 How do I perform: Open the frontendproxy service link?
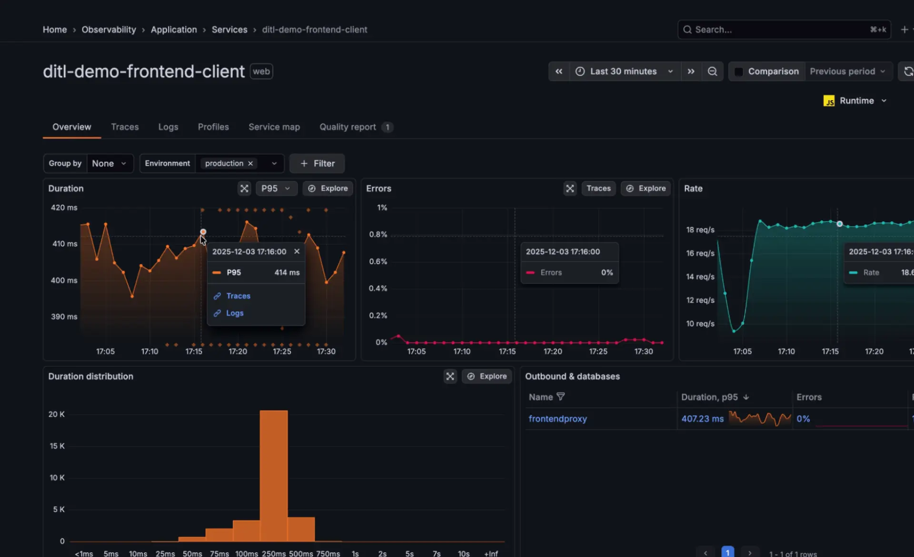click(557, 419)
